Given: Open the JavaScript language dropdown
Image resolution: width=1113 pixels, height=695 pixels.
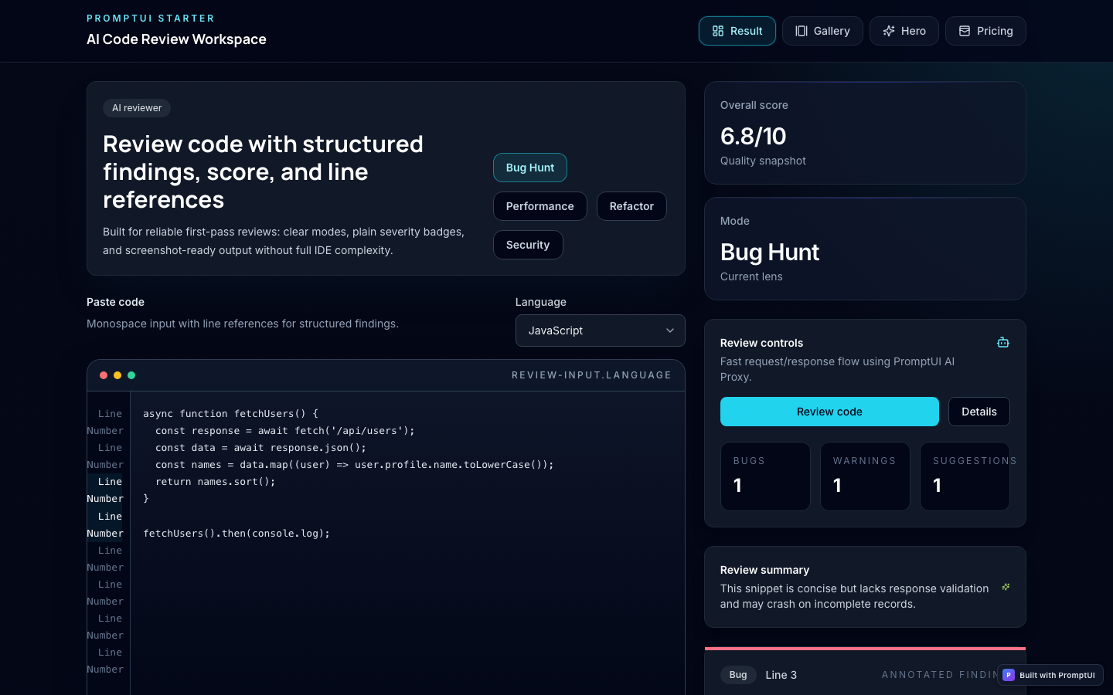Looking at the screenshot, I should click(601, 331).
